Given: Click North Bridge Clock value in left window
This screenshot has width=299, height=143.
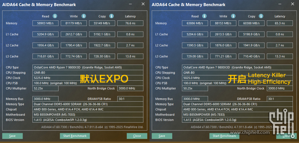Looking at the screenshot, I should click(130, 89).
